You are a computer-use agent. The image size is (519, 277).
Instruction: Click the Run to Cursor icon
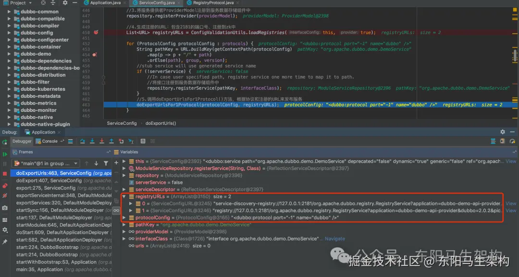pyautogui.click(x=131, y=141)
